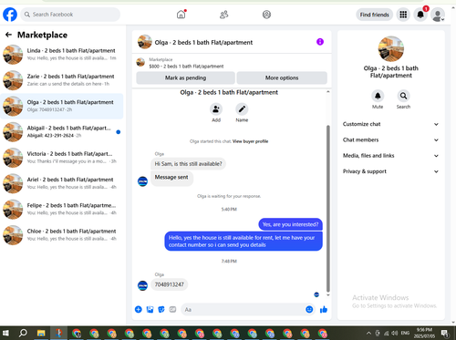Open the Friends icon in top bar

coord(224,15)
